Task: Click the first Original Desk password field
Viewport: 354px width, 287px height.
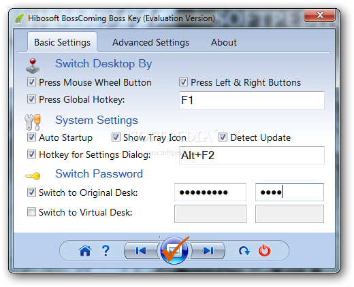Action: pyautogui.click(x=210, y=192)
